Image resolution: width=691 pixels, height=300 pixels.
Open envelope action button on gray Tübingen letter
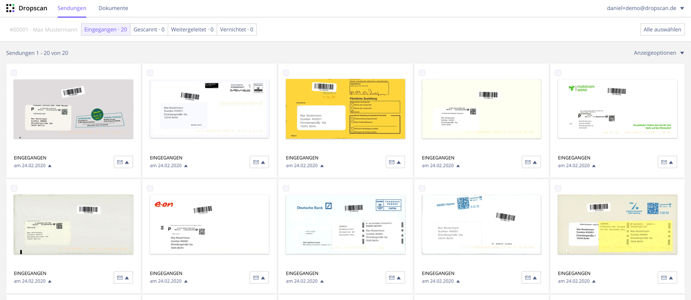pyautogui.click(x=123, y=162)
